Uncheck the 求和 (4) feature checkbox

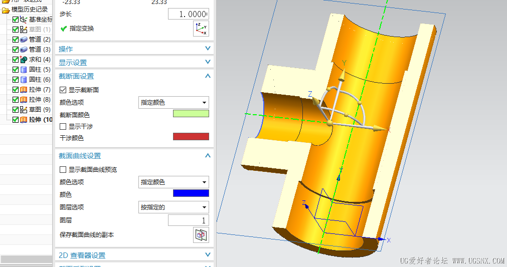(15, 60)
